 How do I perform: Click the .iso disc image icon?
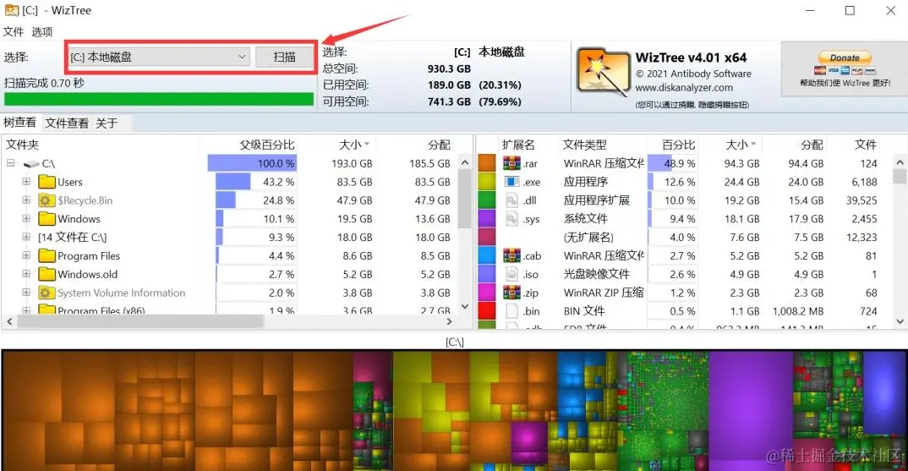(511, 274)
